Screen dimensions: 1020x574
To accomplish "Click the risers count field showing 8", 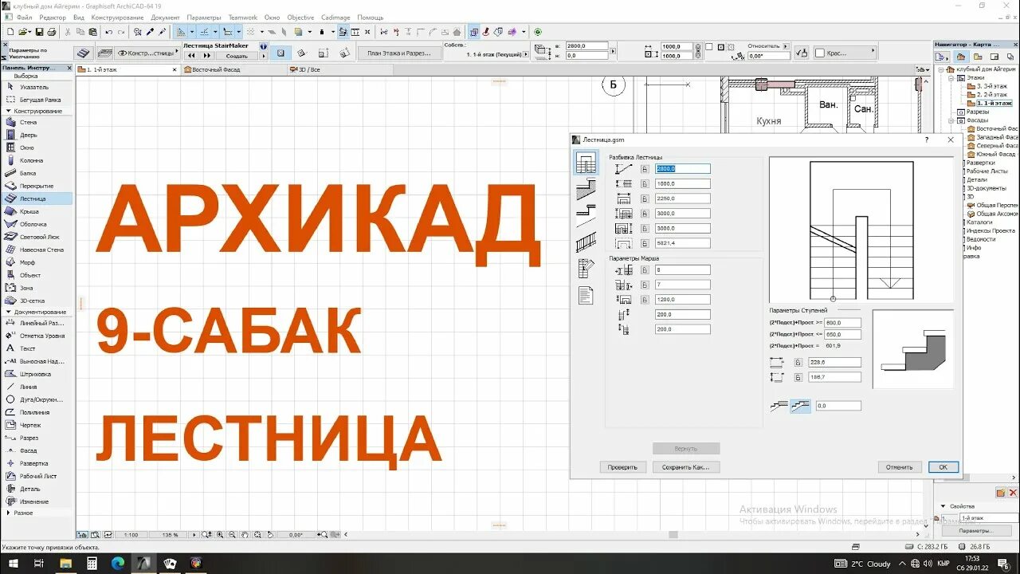I will pyautogui.click(x=682, y=270).
